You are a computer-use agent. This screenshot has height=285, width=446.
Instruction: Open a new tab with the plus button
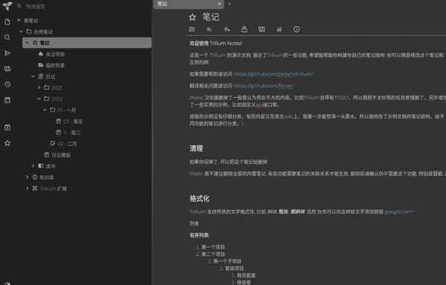pyautogui.click(x=229, y=4)
